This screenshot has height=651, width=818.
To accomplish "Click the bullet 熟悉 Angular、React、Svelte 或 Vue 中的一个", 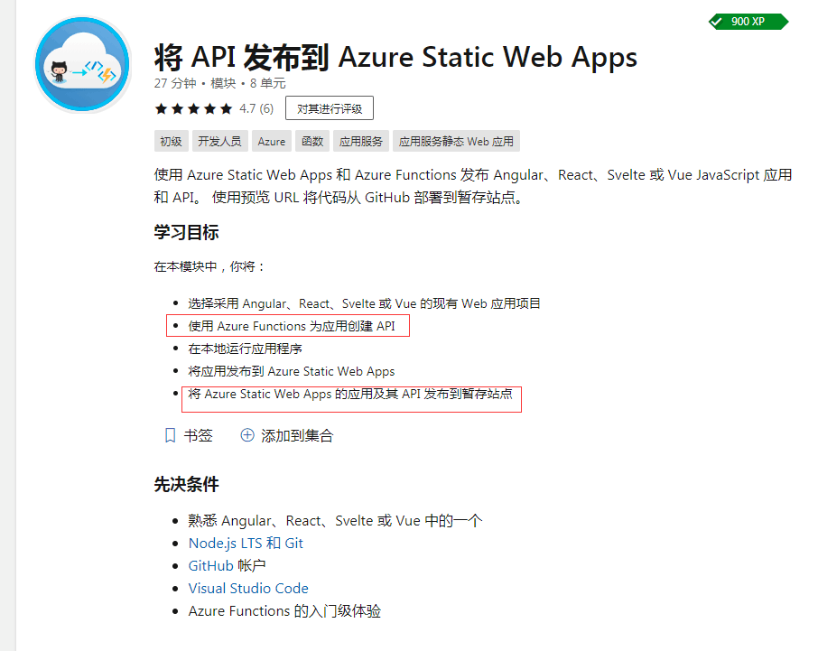I will pyautogui.click(x=335, y=521).
